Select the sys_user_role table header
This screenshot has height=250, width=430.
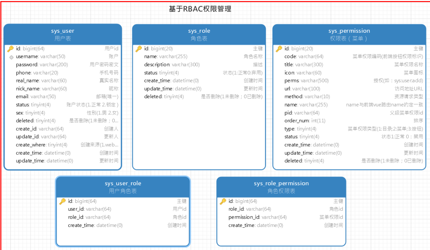tap(123, 187)
